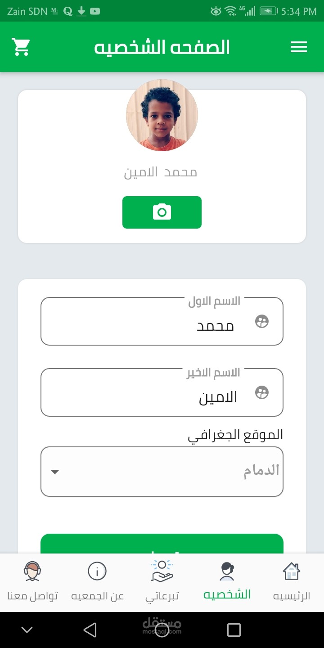Tap the Android back navigation button
Screen dimensions: 324x648
click(x=90, y=630)
